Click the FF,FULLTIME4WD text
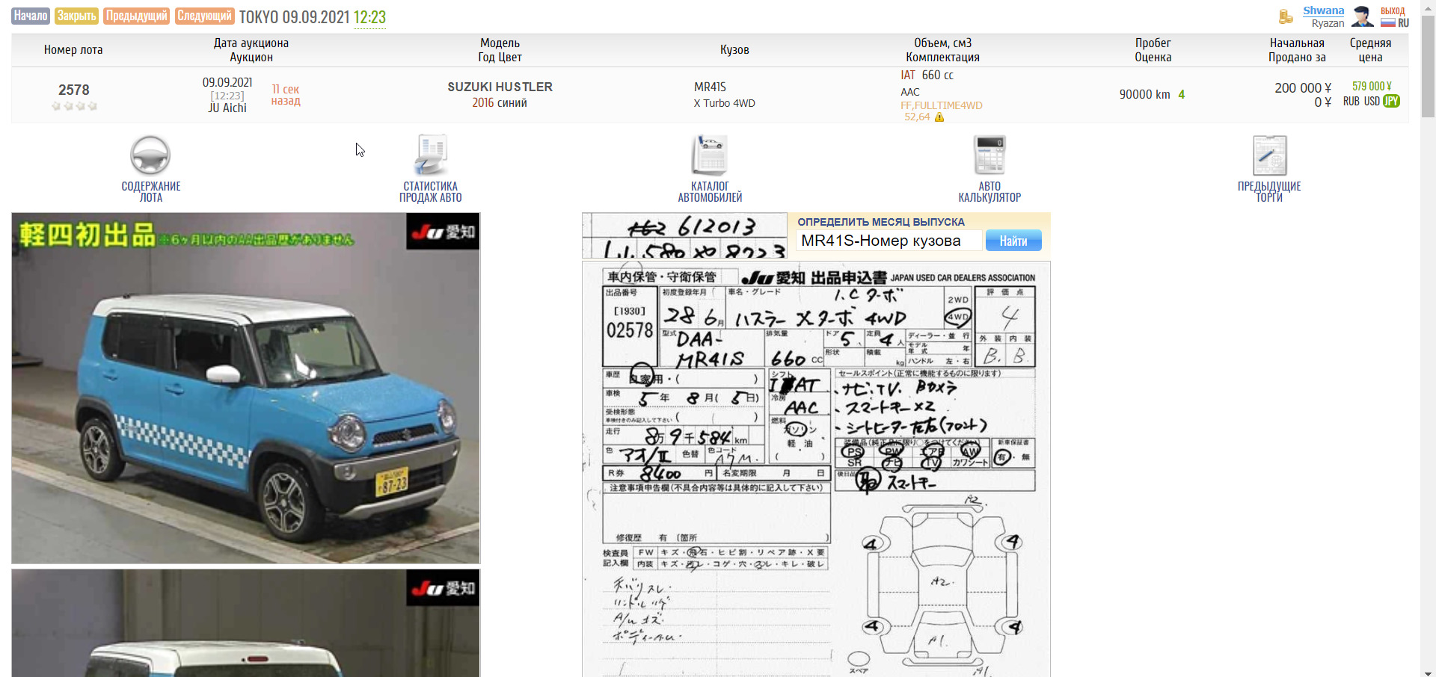Viewport: 1436px width, 677px height. point(942,105)
